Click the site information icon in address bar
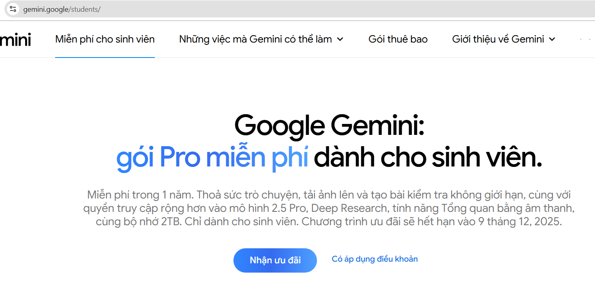Viewport: 595px width, 305px height. (13, 9)
